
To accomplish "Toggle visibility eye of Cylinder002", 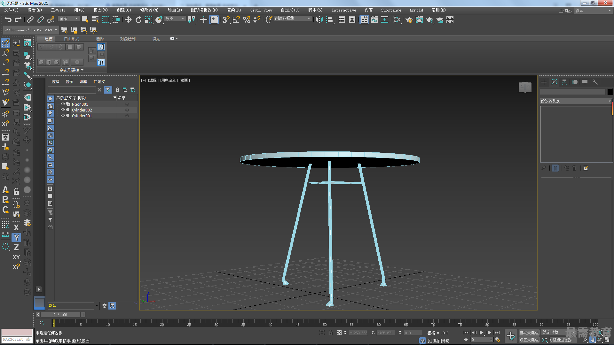I will click(63, 110).
